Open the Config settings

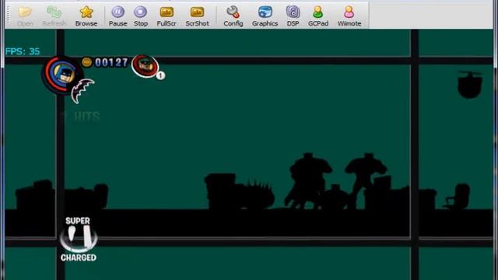point(233,16)
